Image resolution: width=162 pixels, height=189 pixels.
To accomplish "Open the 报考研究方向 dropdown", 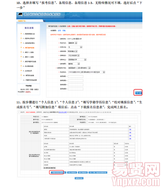I will [x=79, y=68].
